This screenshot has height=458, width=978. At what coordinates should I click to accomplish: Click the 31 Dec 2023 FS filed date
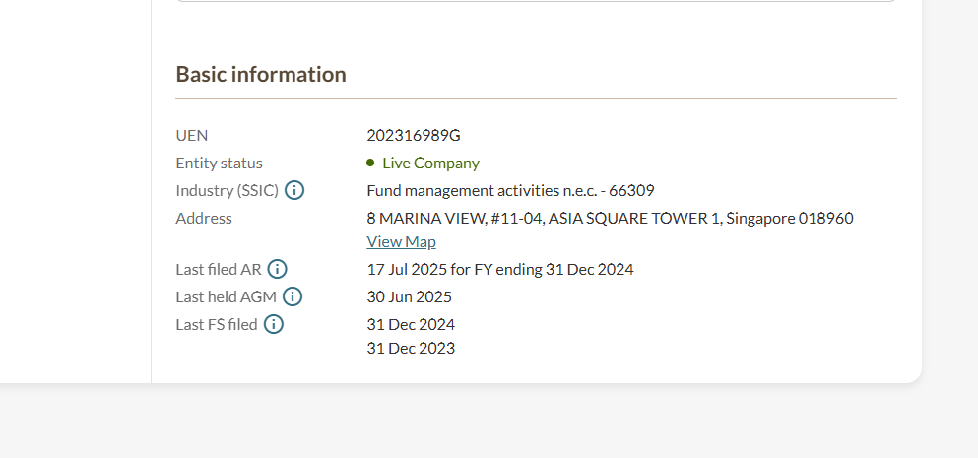point(411,348)
